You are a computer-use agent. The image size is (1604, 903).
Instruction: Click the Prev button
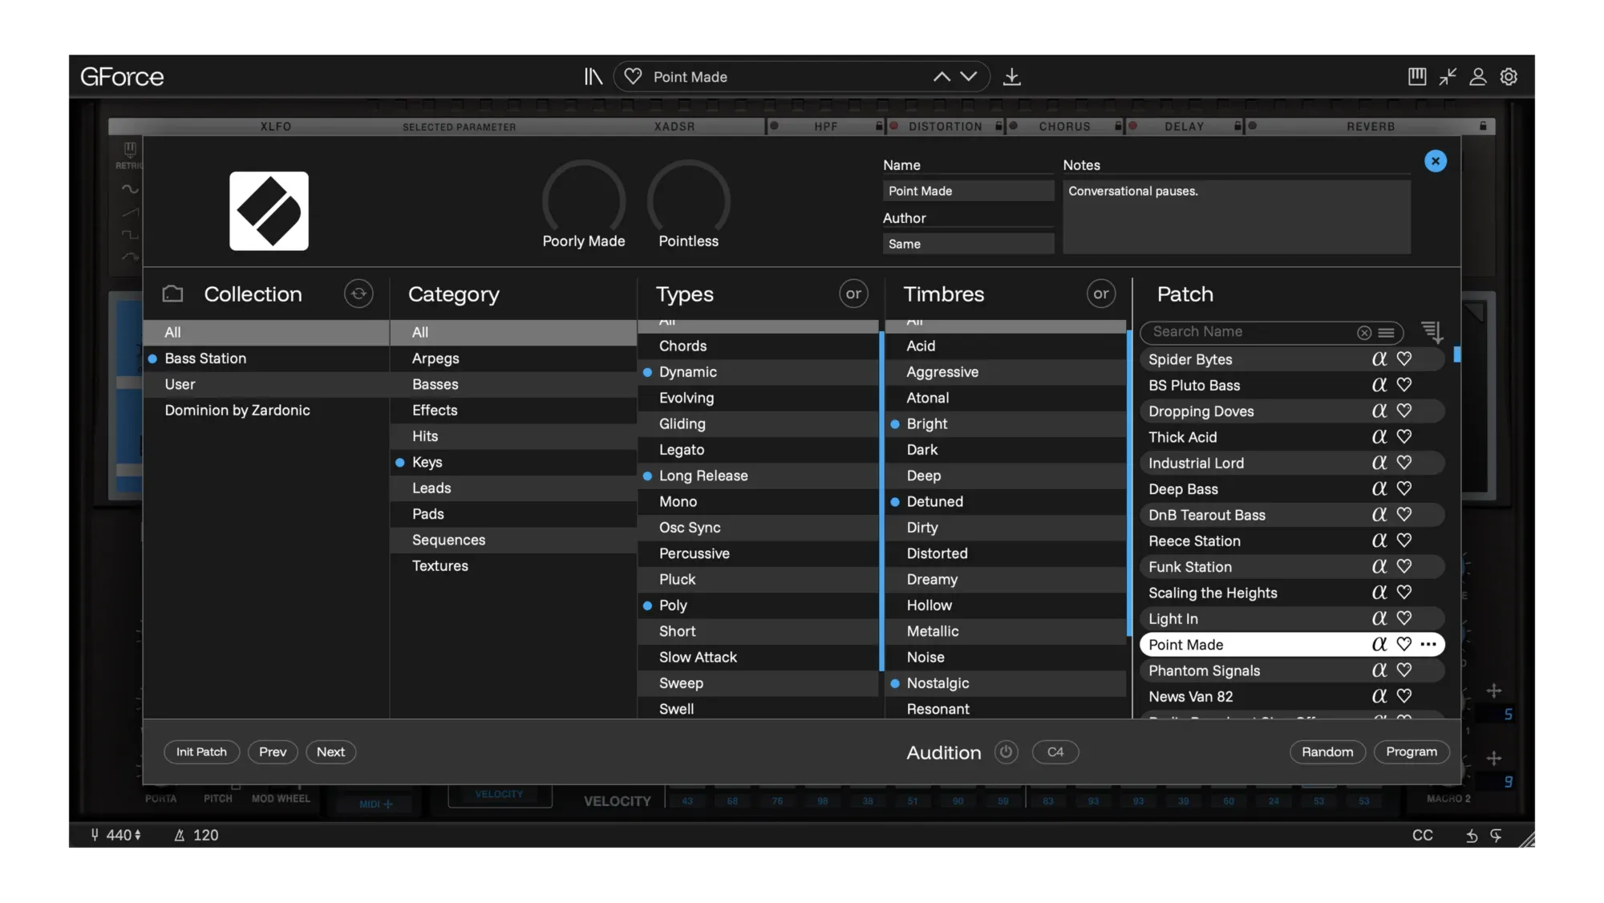273,751
